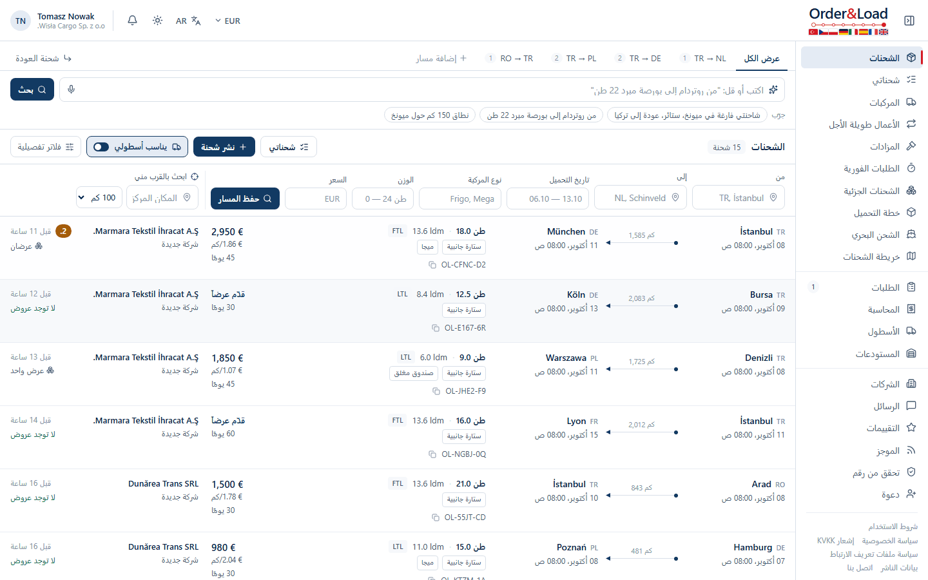928x580 pixels.
Task: Click شحناتي button above the list
Action: pyautogui.click(x=289, y=147)
